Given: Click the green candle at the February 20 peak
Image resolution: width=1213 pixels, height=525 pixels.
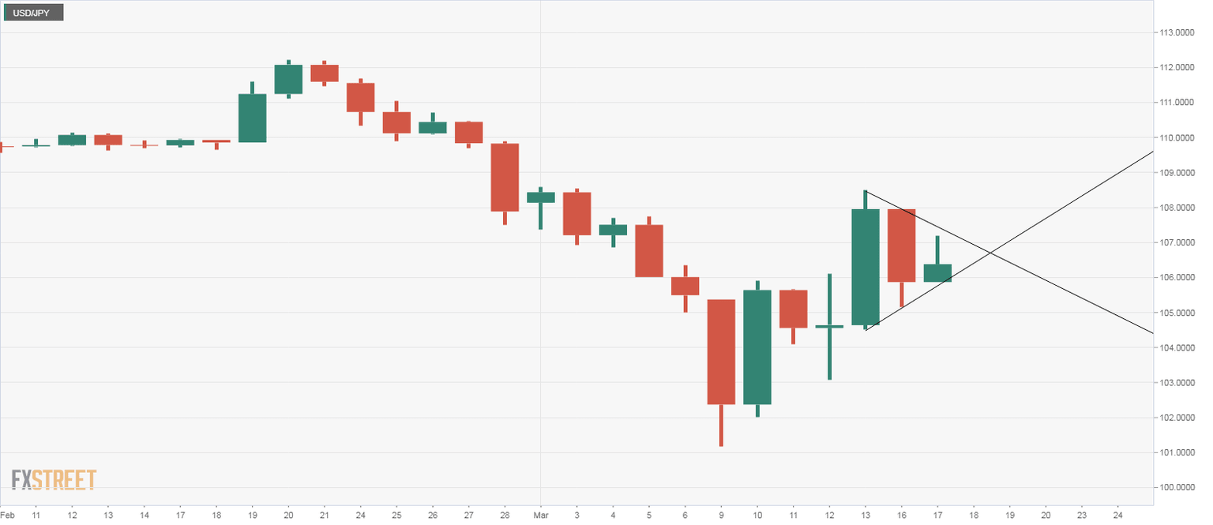Looking at the screenshot, I should tap(288, 79).
